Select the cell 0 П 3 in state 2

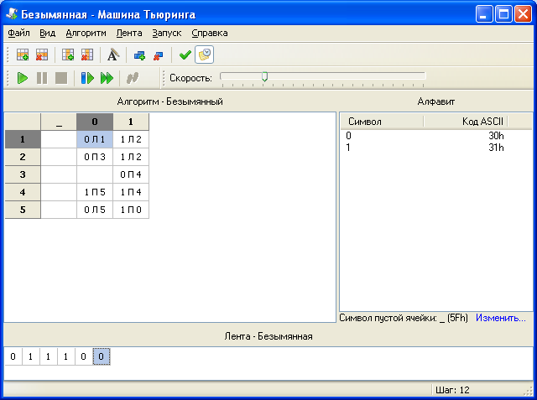coord(95,157)
